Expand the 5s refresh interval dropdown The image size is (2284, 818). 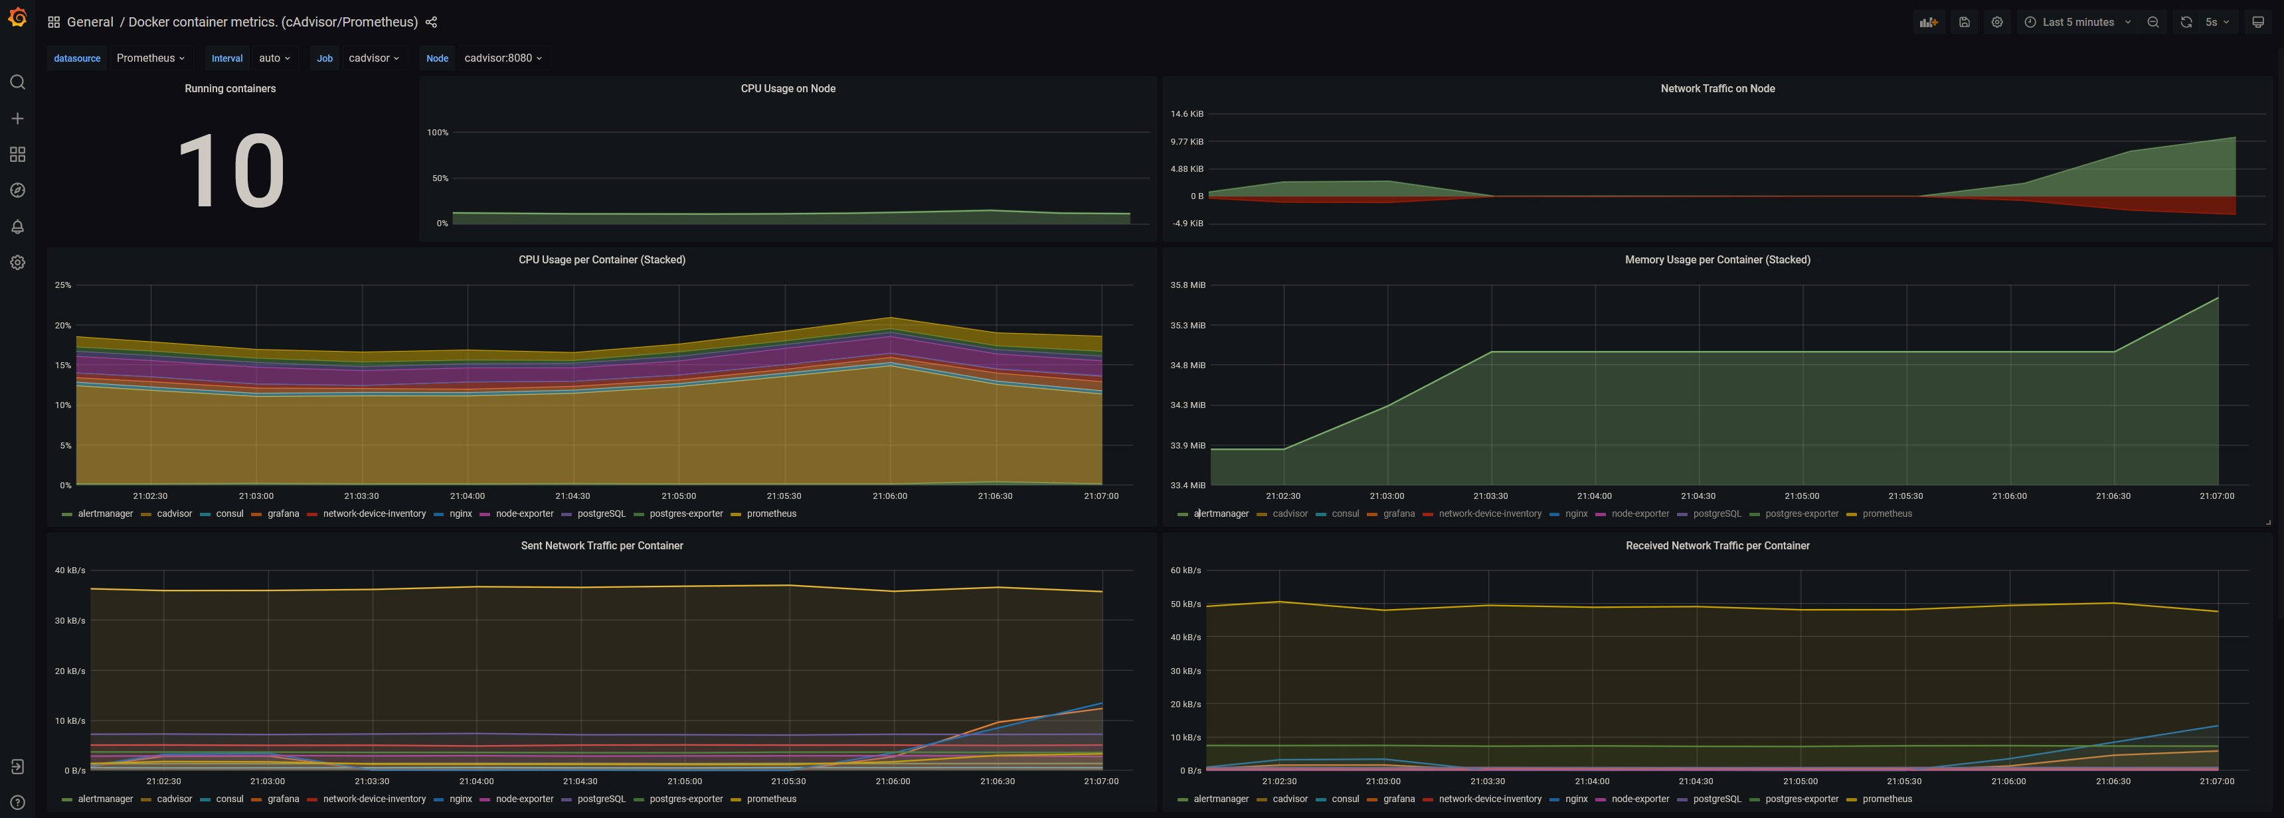pos(2217,22)
